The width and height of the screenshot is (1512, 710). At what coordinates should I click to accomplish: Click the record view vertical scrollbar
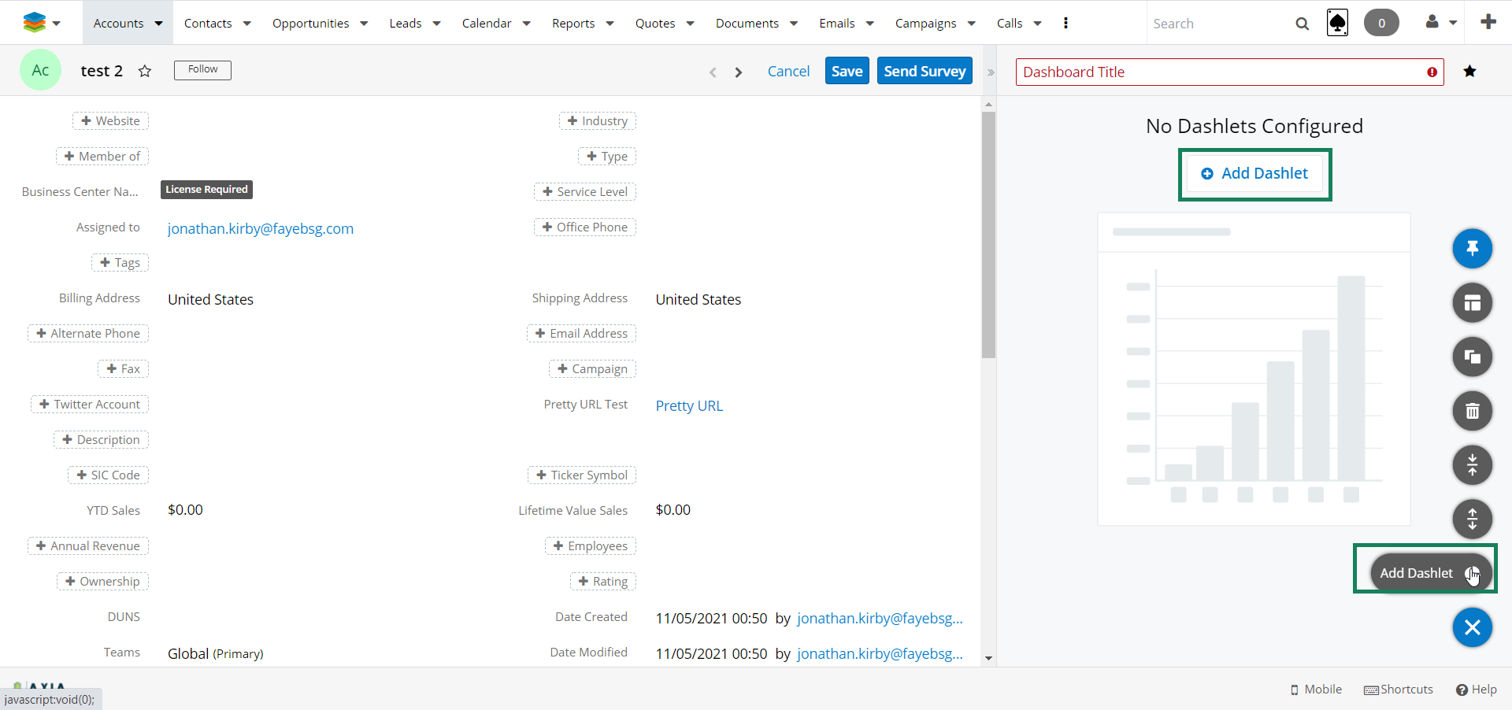pos(988,235)
